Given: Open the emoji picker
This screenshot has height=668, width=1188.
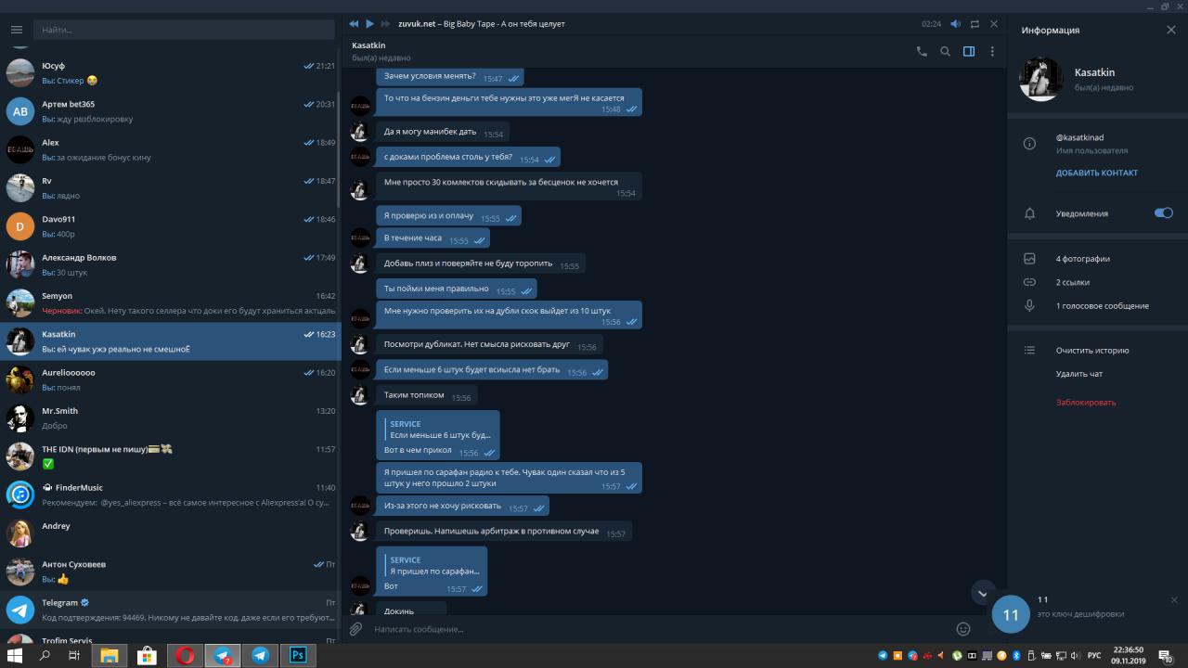Looking at the screenshot, I should (963, 629).
